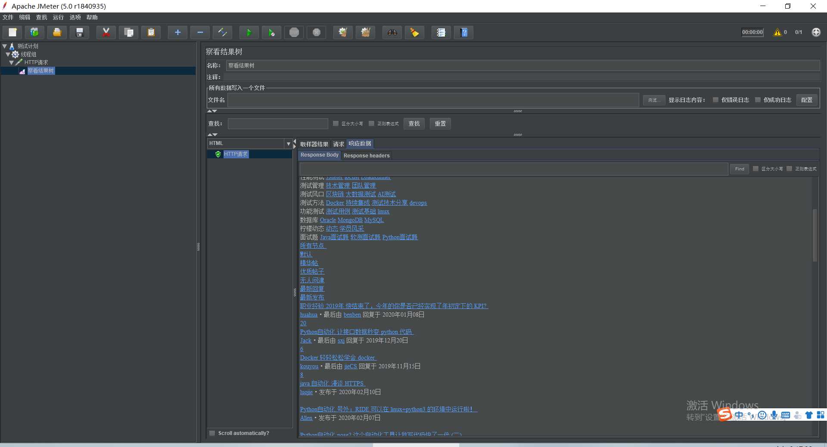Toggle search panel arrows above HTML dropdown
The image size is (827, 447).
tap(212, 135)
